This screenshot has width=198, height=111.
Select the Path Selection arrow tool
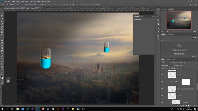click(2, 64)
